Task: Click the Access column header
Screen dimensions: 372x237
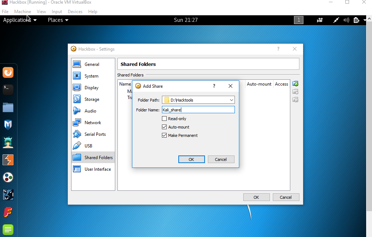Action: pyautogui.click(x=282, y=84)
